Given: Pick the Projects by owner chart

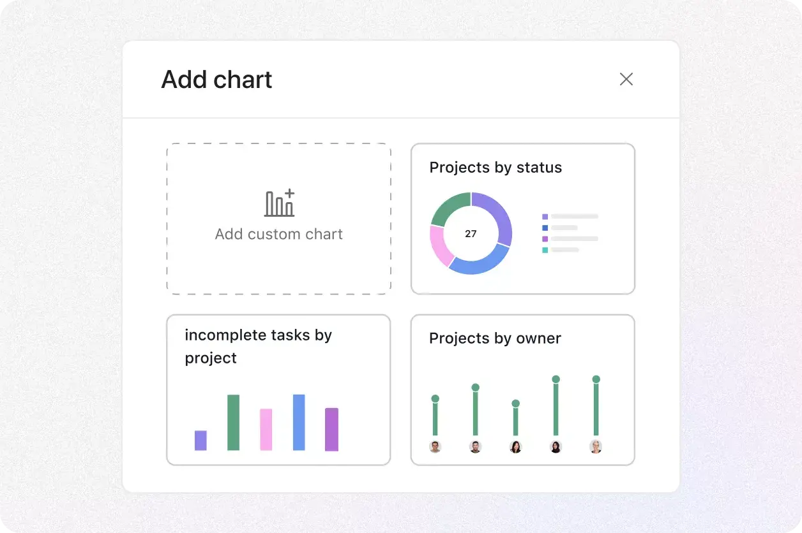Looking at the screenshot, I should (x=522, y=389).
